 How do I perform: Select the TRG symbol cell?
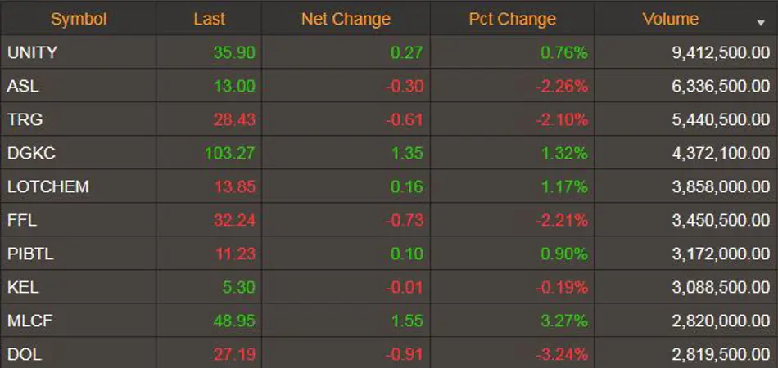pos(25,119)
